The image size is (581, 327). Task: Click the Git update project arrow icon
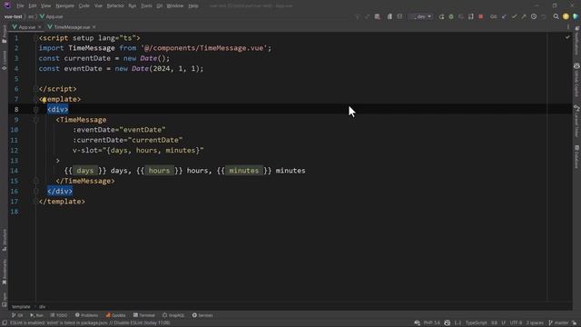[x=505, y=16]
